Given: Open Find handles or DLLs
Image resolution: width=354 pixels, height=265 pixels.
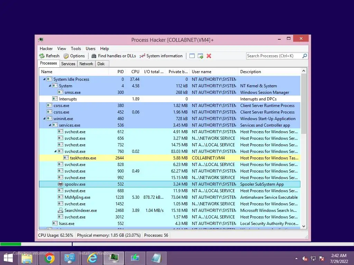Looking at the screenshot, I should pyautogui.click(x=113, y=56).
